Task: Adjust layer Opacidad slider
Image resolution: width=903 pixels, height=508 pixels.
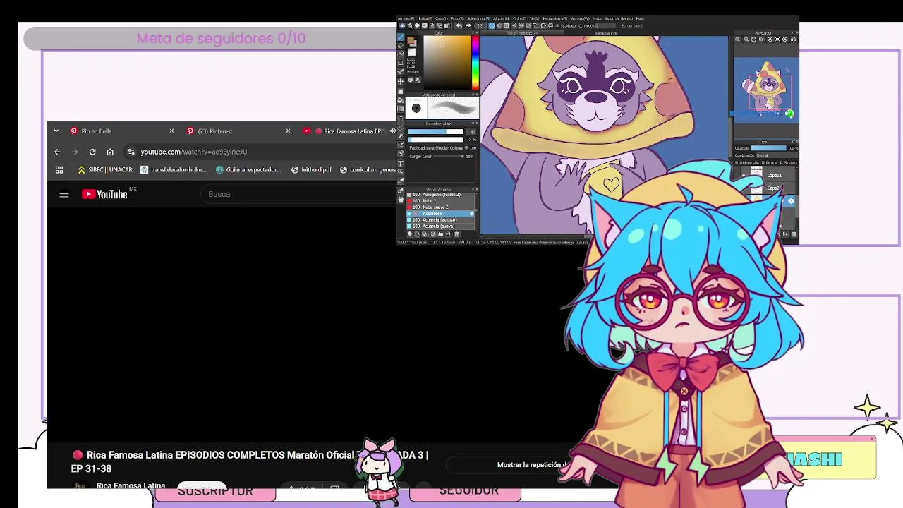Action: (769, 147)
